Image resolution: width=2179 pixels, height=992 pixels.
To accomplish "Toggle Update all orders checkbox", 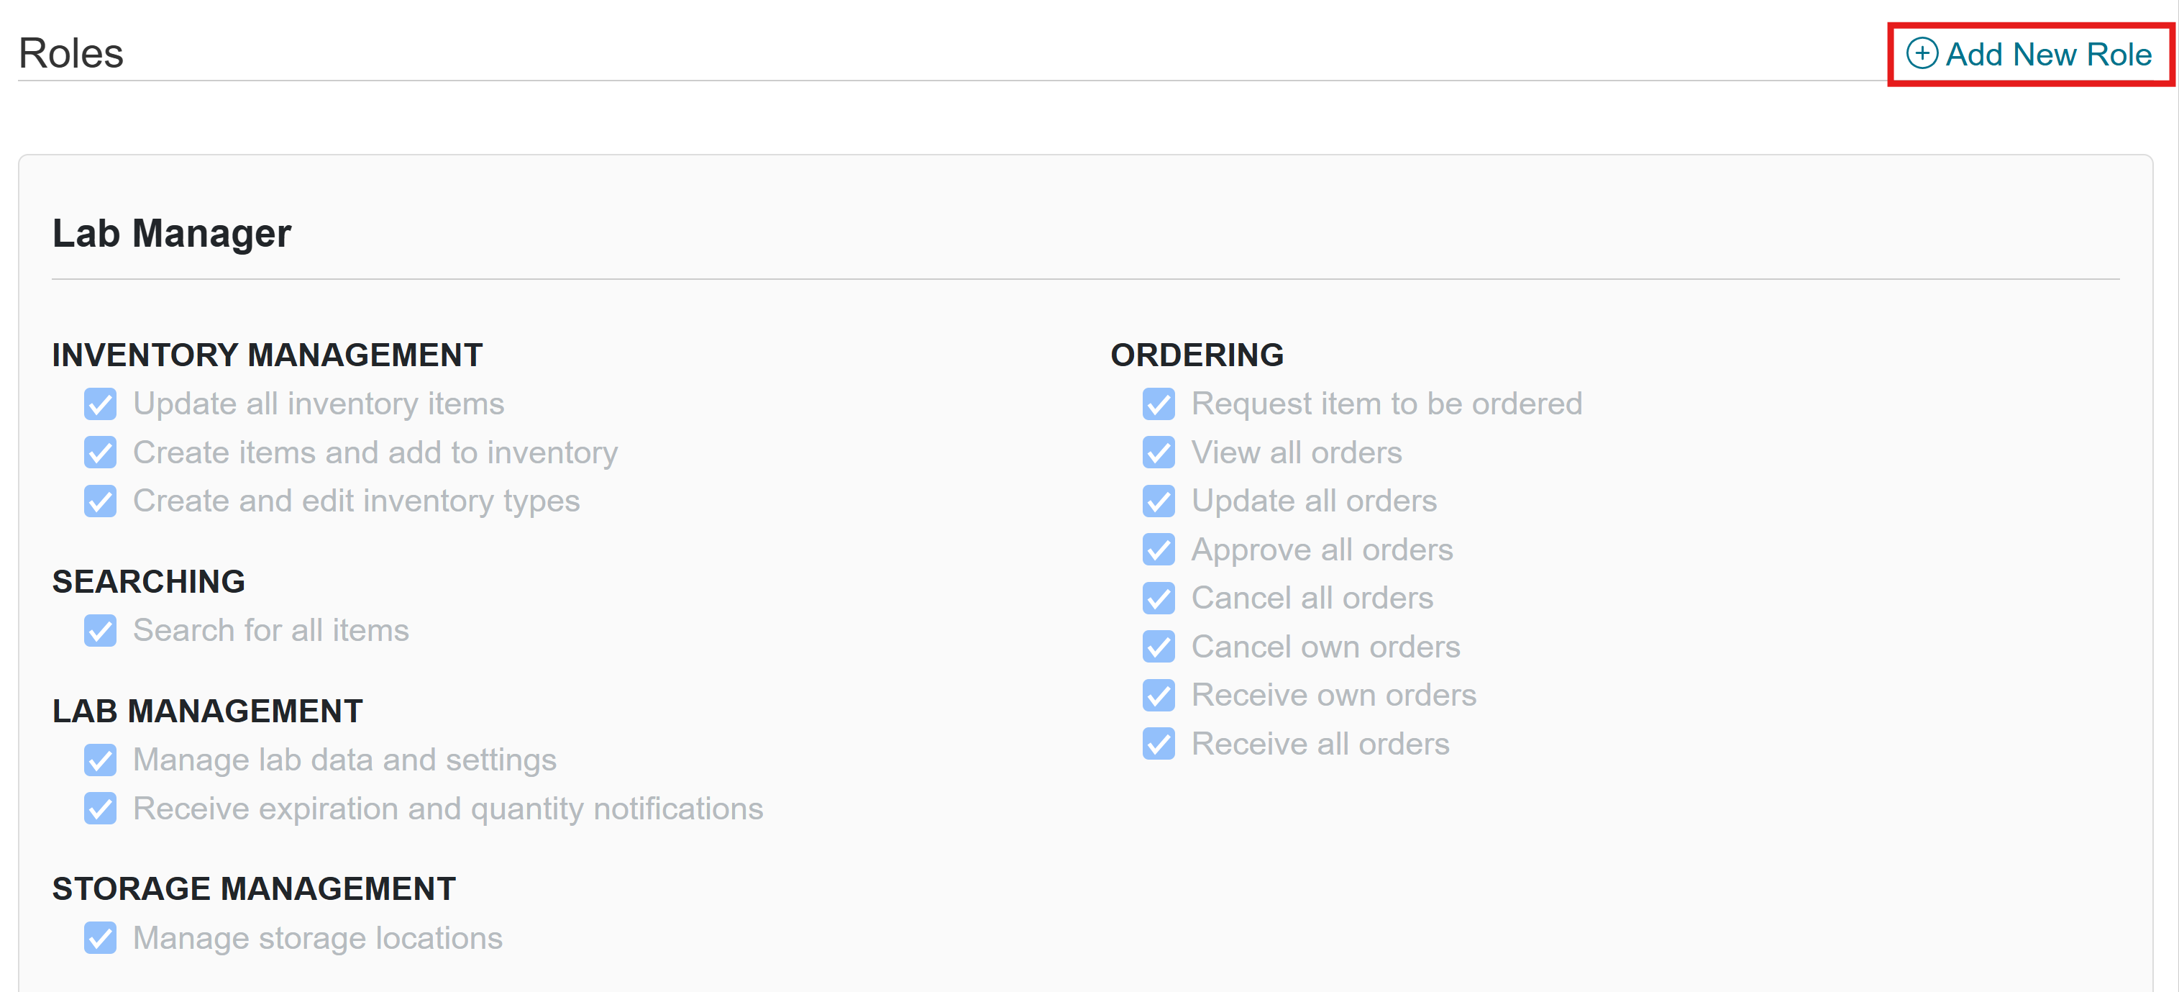I will (1158, 501).
